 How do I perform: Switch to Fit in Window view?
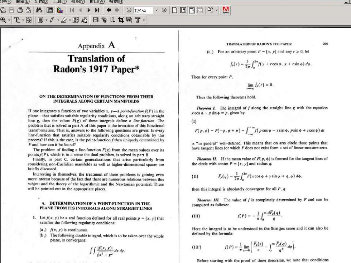(183, 10)
